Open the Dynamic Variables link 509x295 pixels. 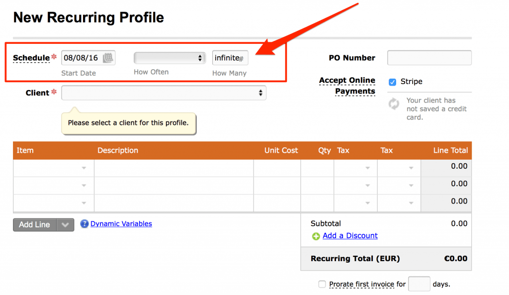pos(121,224)
